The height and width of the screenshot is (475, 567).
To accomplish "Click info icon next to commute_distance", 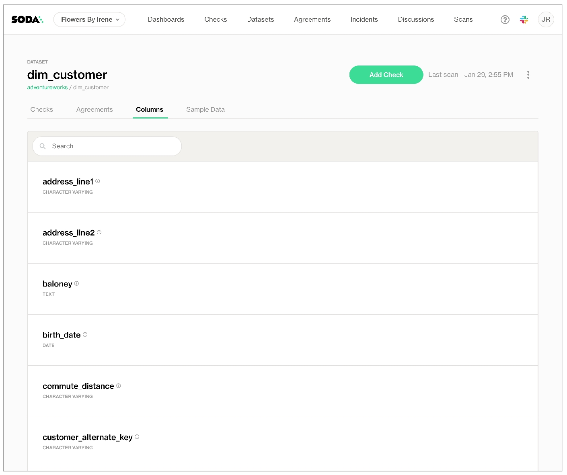I will [119, 386].
